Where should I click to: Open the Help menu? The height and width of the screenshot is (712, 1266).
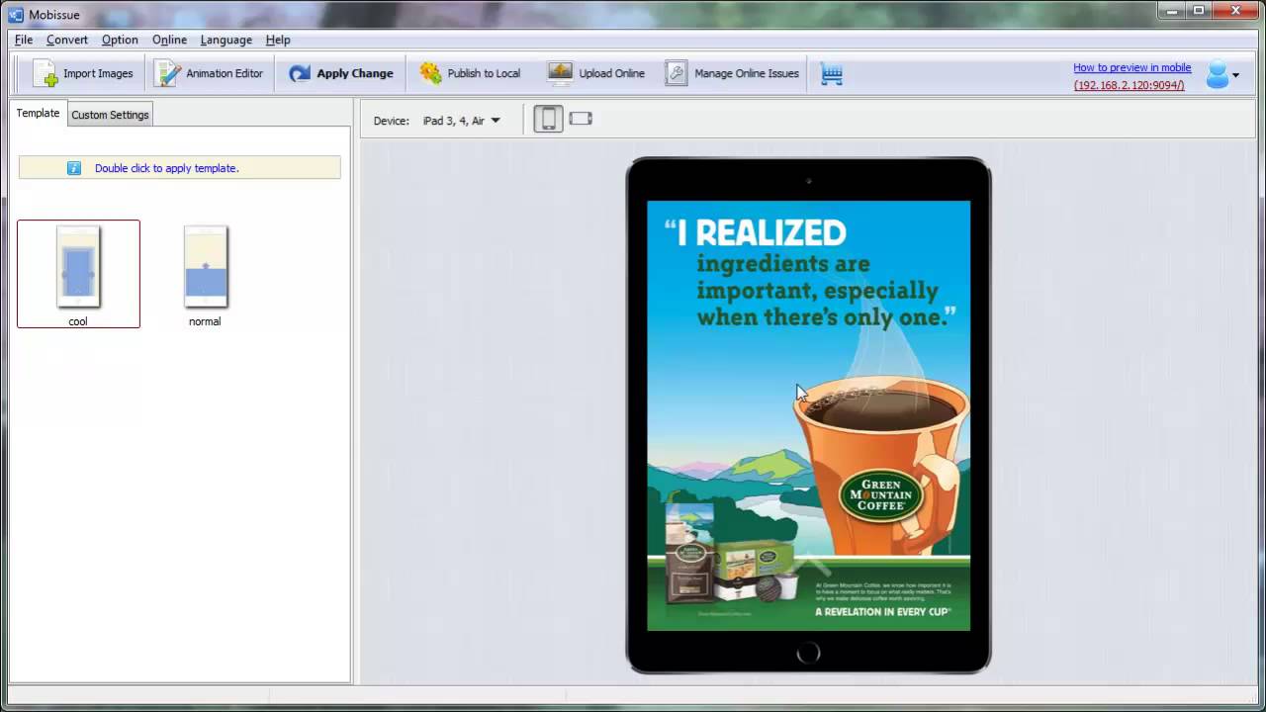pyautogui.click(x=278, y=40)
